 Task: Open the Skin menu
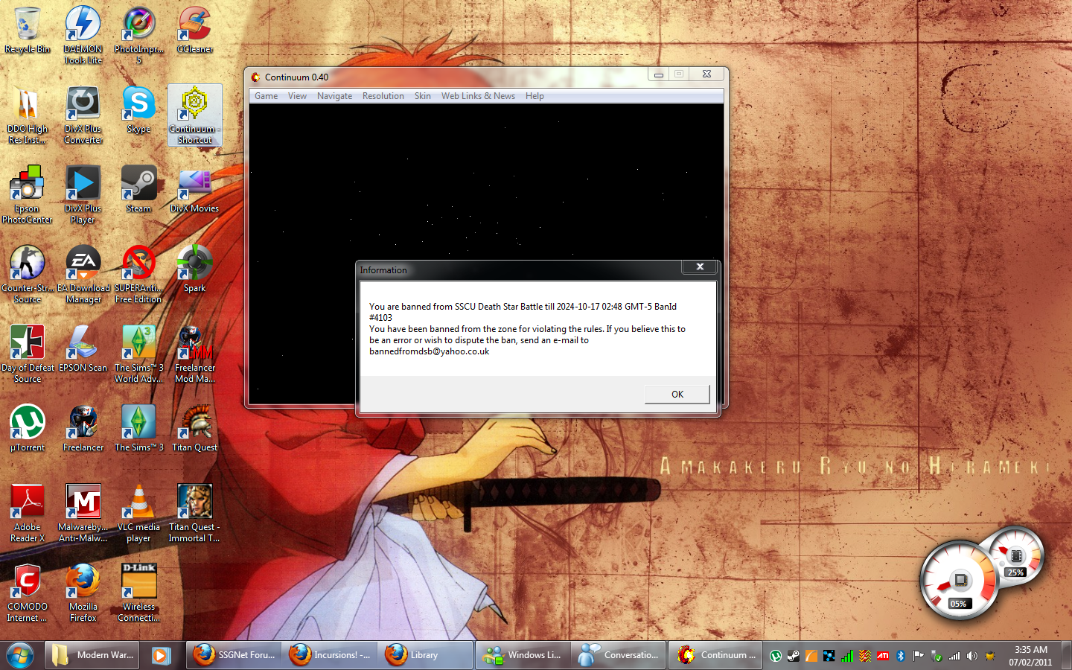422,96
